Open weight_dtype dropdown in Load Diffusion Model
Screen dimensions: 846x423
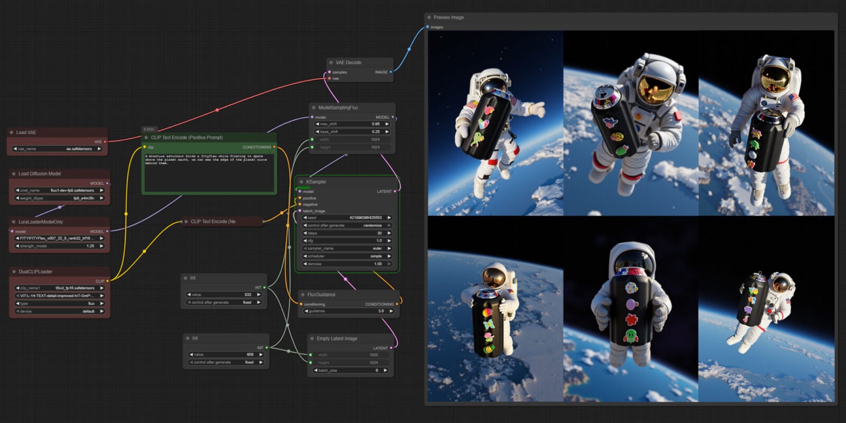pos(58,198)
